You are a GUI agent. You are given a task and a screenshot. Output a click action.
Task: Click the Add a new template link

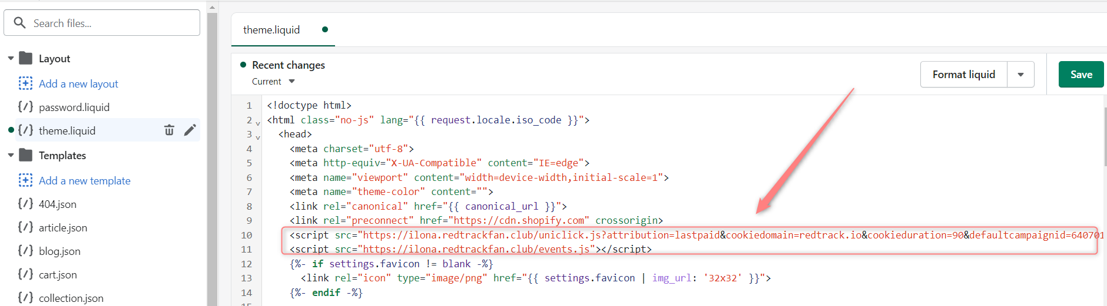coord(85,181)
